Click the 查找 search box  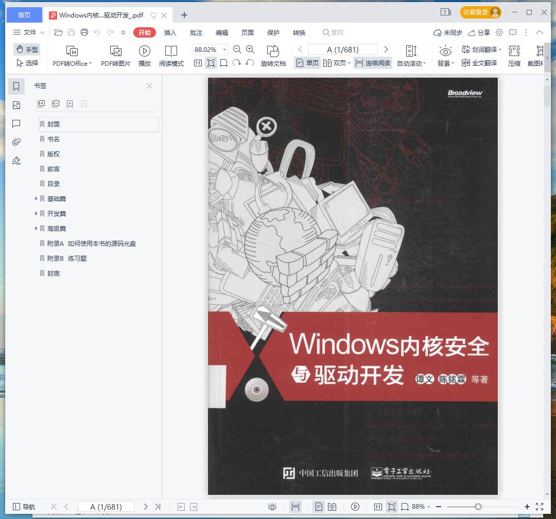[333, 32]
